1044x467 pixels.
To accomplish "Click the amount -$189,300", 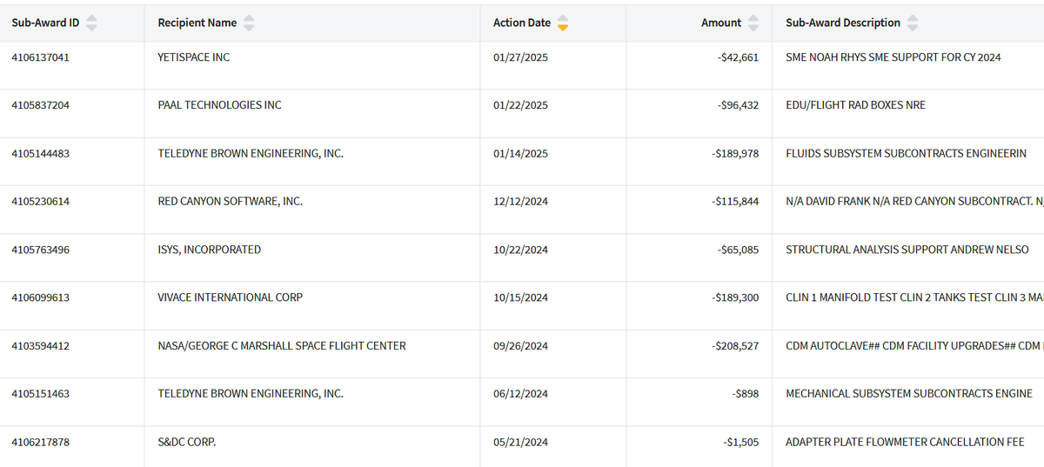I will tap(736, 297).
